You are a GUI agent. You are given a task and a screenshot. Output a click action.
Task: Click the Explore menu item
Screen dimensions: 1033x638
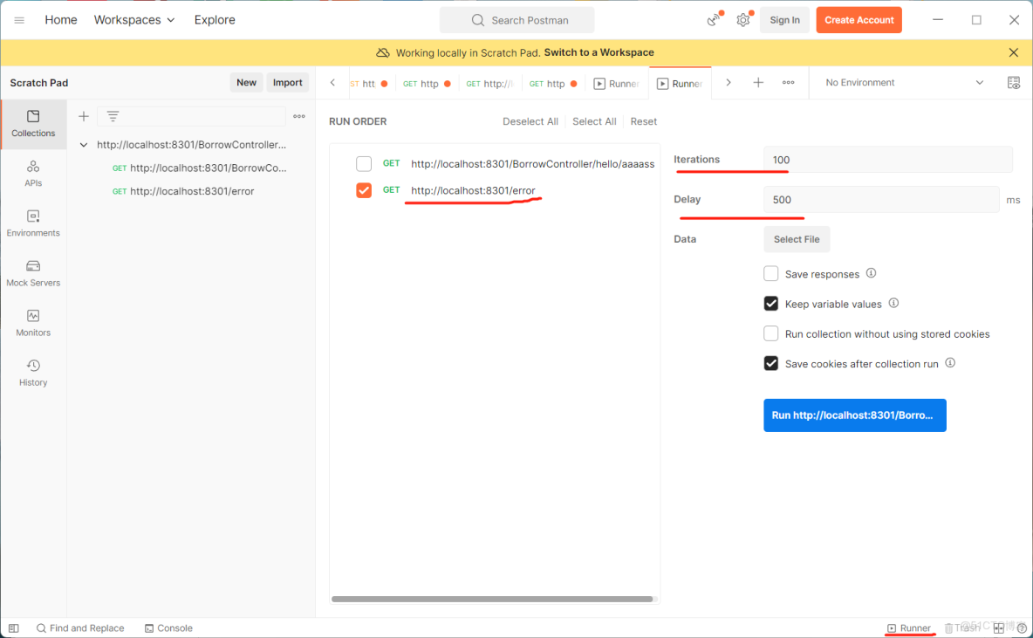coord(214,19)
